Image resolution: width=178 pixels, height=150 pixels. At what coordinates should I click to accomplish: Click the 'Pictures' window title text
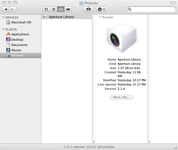click(x=91, y=3)
